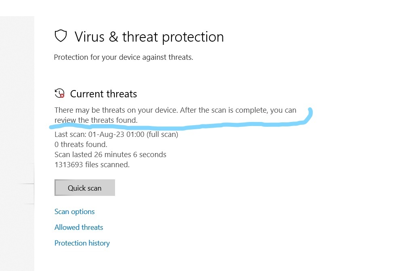Viewport: 396px width, 271px height.
Task: Open Protection history
Action: (82, 243)
